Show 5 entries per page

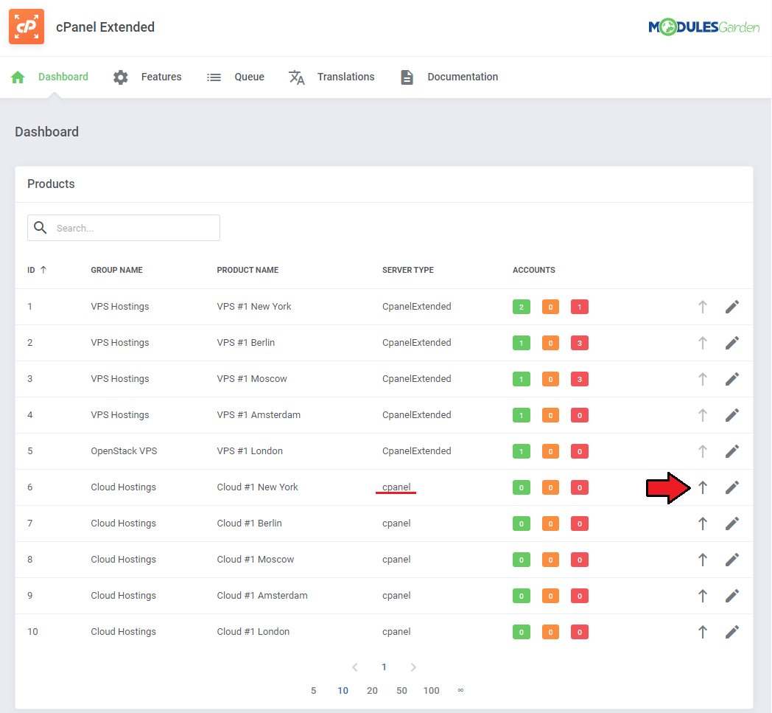[x=313, y=690]
